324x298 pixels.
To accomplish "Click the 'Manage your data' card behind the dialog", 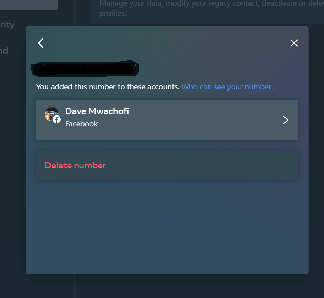I will [x=208, y=12].
